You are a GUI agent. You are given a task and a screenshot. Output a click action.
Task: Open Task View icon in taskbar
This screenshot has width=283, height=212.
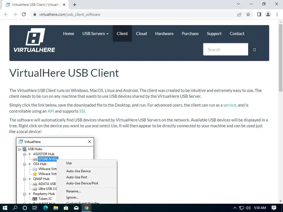coord(35,208)
